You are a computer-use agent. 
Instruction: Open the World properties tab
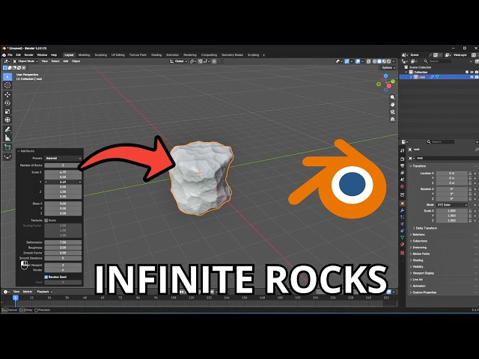point(403,186)
